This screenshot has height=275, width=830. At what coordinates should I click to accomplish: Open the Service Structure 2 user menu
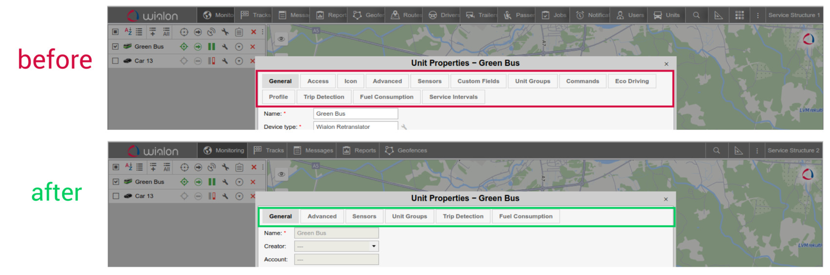tap(793, 150)
